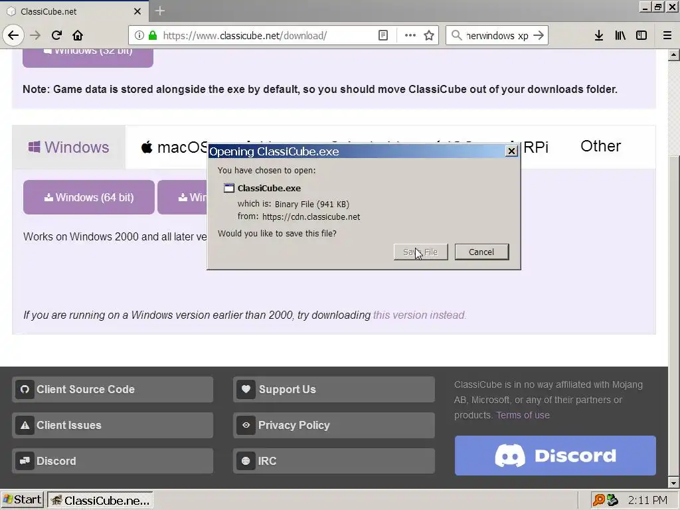Open the browser home page icon

click(78, 35)
